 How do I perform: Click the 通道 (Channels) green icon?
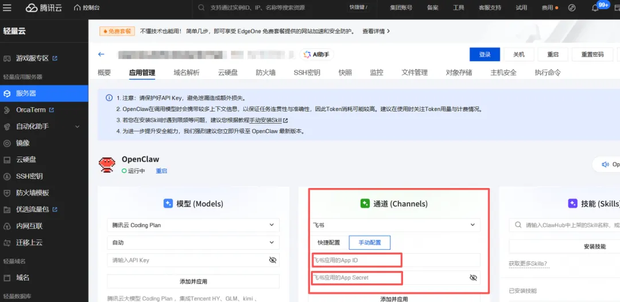tap(365, 203)
